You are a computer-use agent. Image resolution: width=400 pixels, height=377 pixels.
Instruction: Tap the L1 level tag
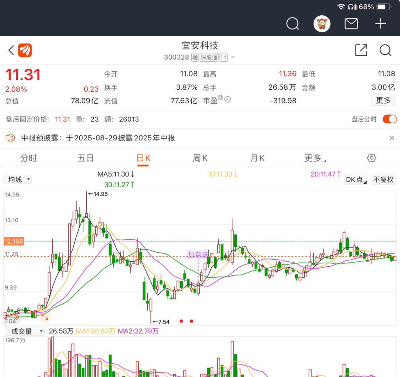point(223,57)
